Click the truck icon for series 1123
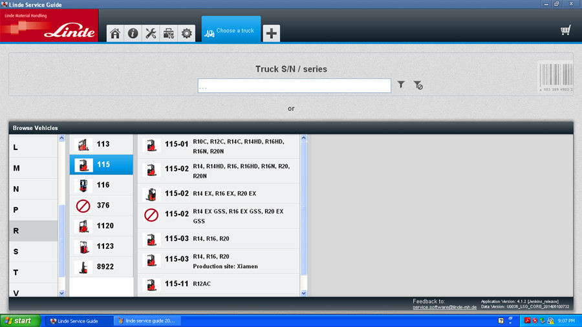The width and height of the screenshot is (582, 327). click(83, 247)
